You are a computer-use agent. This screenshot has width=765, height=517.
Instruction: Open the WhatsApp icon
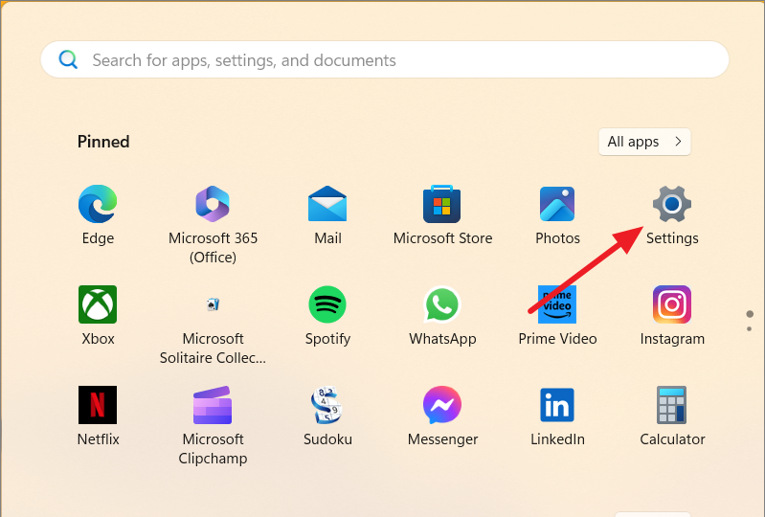click(442, 304)
